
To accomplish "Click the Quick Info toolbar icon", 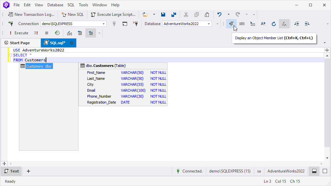I will coord(253,24).
